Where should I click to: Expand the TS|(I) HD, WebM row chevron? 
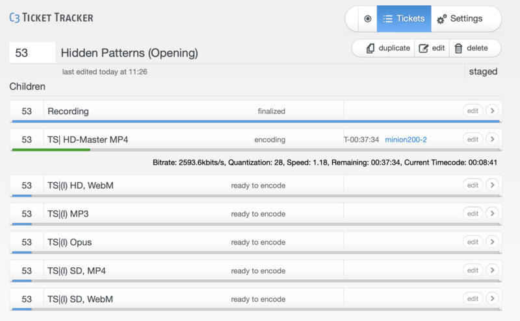click(x=493, y=185)
